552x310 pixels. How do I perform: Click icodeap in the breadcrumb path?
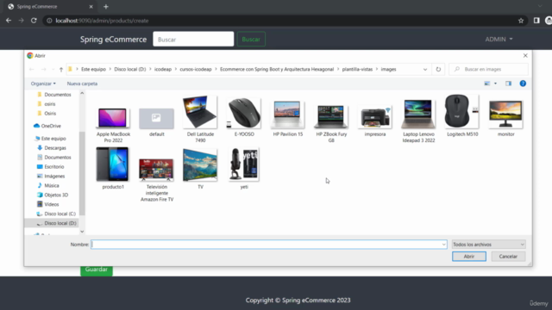(x=163, y=69)
